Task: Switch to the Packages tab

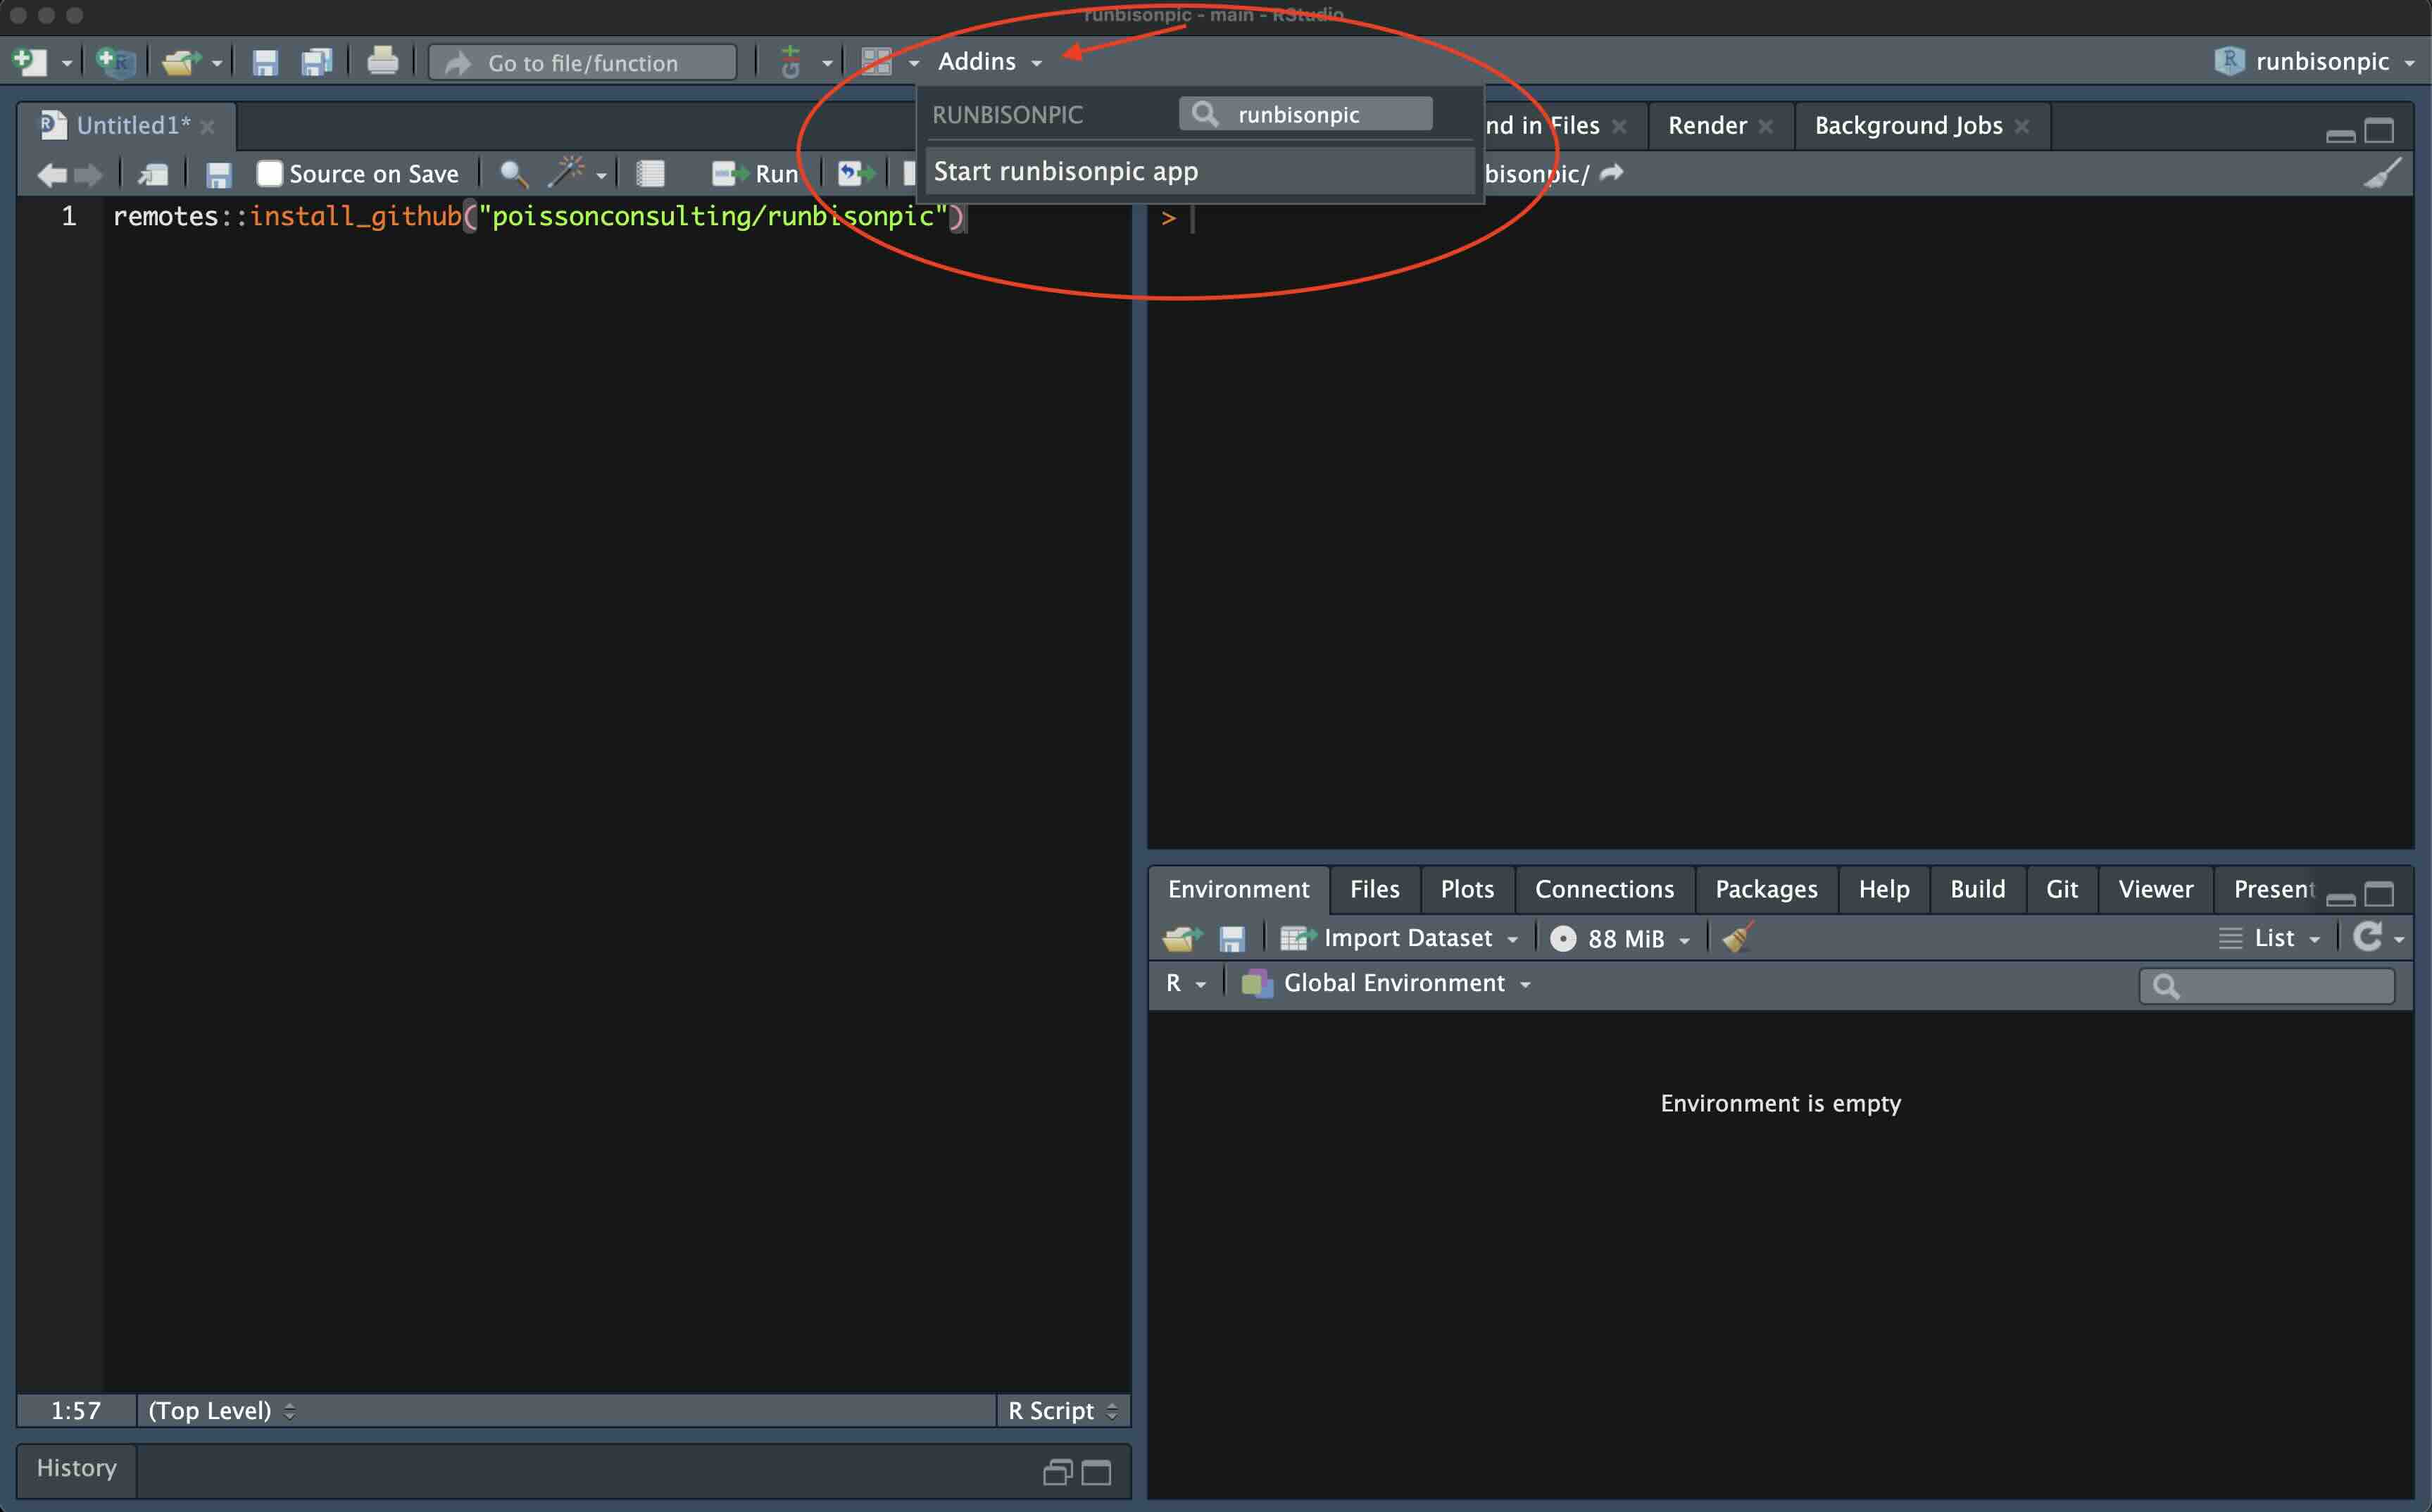Action: point(1766,888)
